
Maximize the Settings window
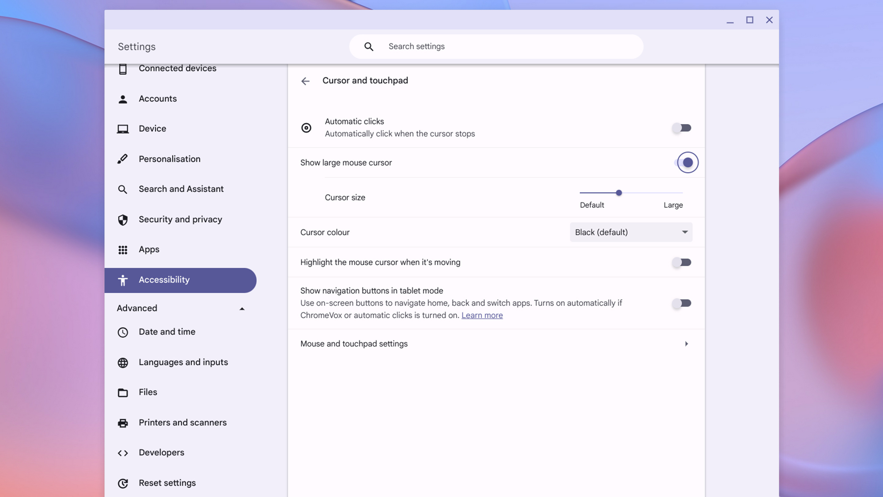[750, 20]
